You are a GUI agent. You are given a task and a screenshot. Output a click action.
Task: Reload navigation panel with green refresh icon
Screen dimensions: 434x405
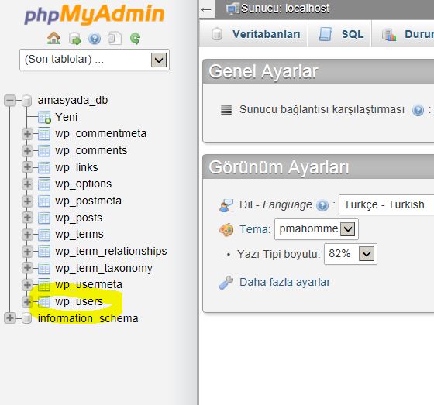(x=135, y=39)
